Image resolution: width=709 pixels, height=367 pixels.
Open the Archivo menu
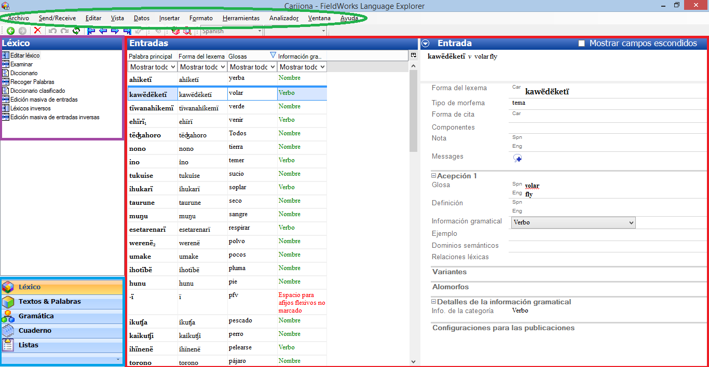pos(18,18)
